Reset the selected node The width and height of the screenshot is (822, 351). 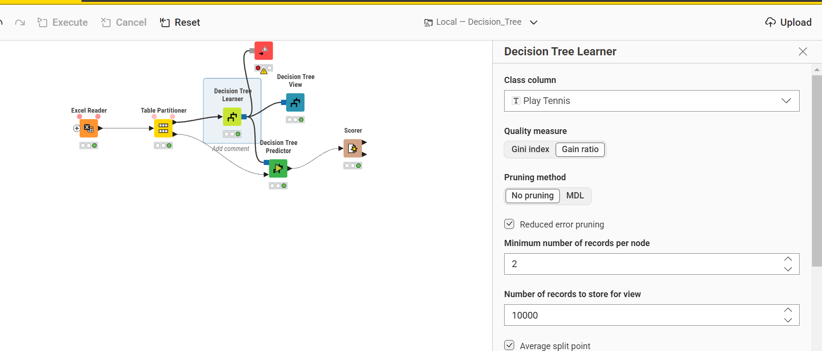(180, 22)
